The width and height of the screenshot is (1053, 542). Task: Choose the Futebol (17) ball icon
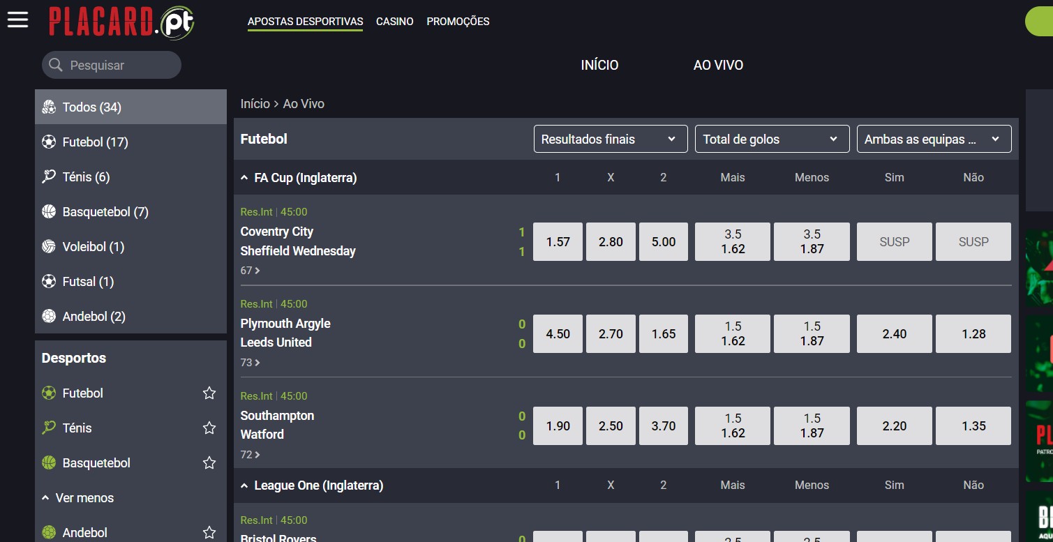[49, 142]
